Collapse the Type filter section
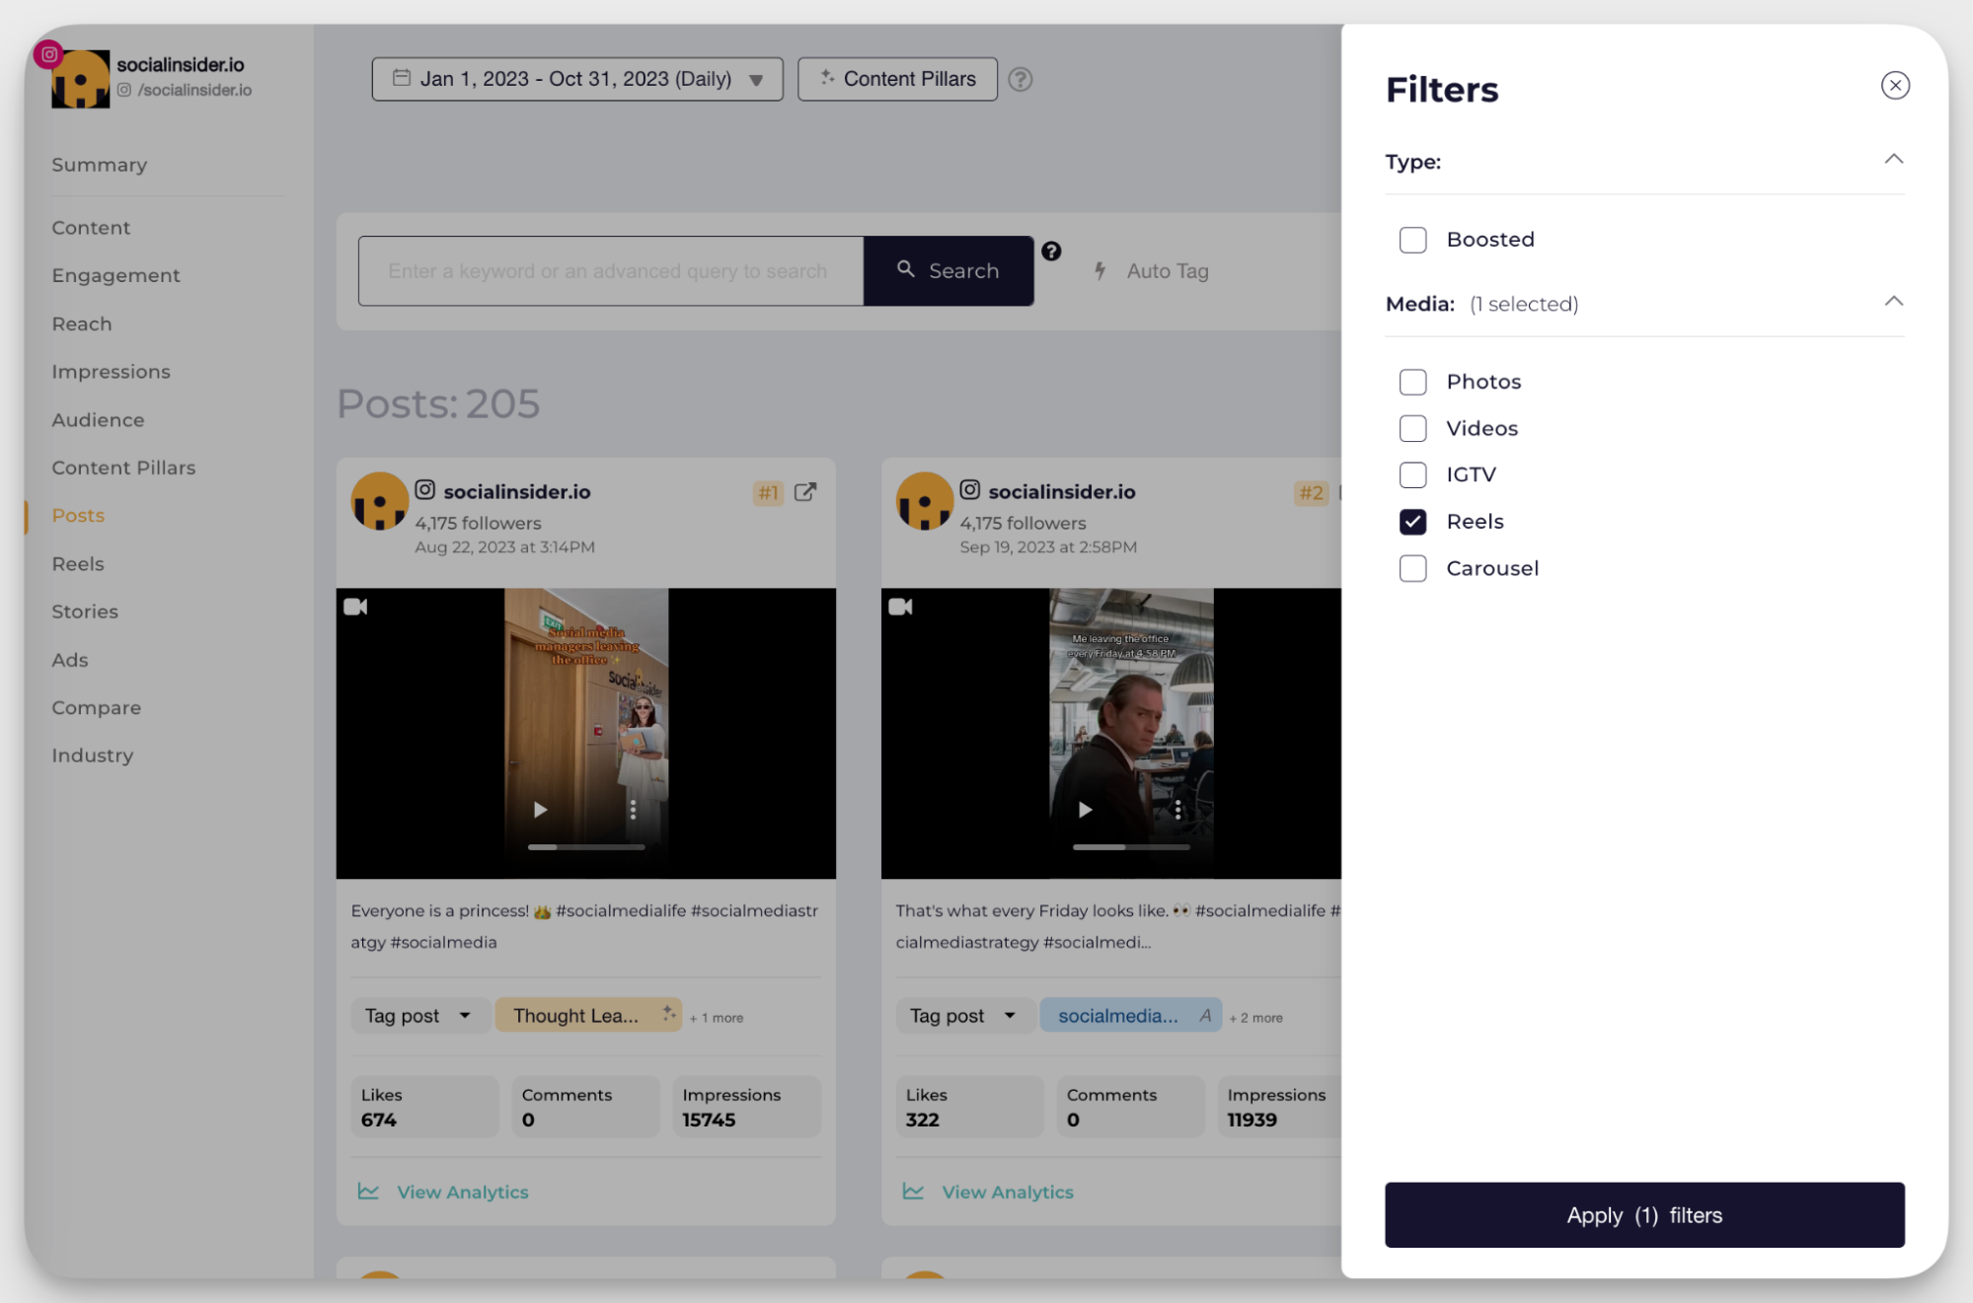Image resolution: width=1973 pixels, height=1303 pixels. click(x=1892, y=160)
